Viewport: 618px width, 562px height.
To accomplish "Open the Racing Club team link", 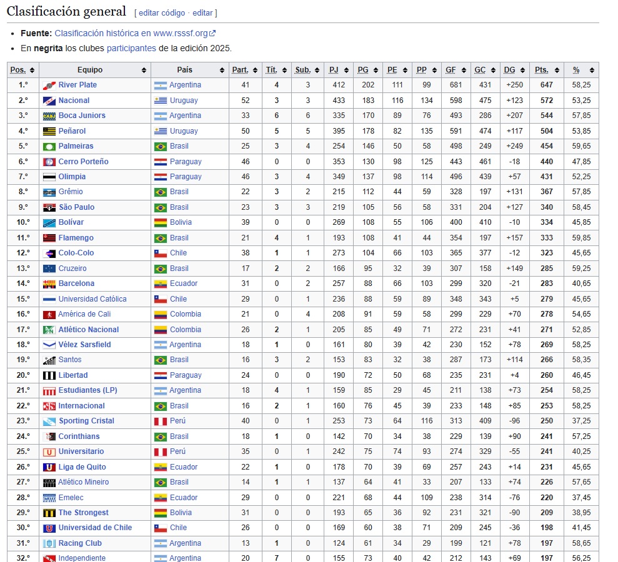I will tap(80, 543).
